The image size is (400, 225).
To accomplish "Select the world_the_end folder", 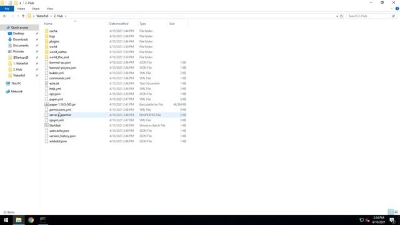I will point(59,57).
